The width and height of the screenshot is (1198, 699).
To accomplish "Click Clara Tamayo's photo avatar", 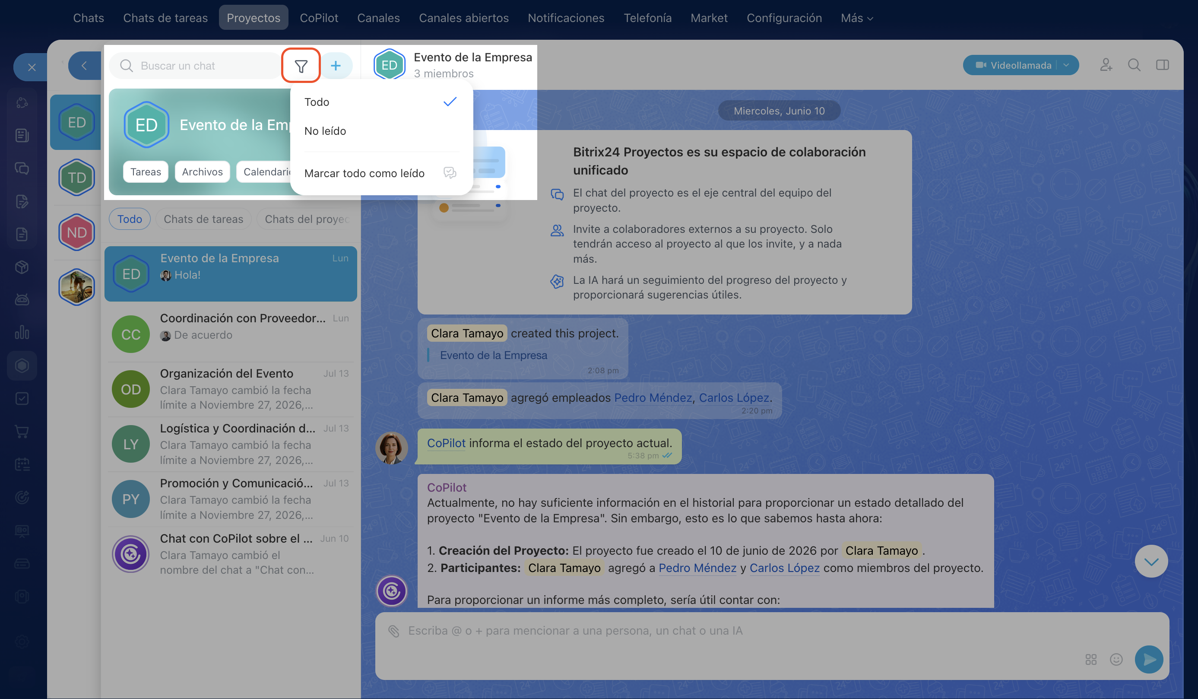I will (391, 448).
